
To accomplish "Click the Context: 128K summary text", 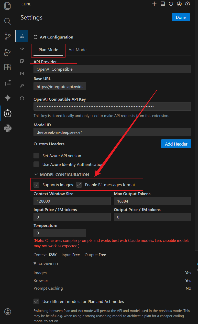I will 45,255.
